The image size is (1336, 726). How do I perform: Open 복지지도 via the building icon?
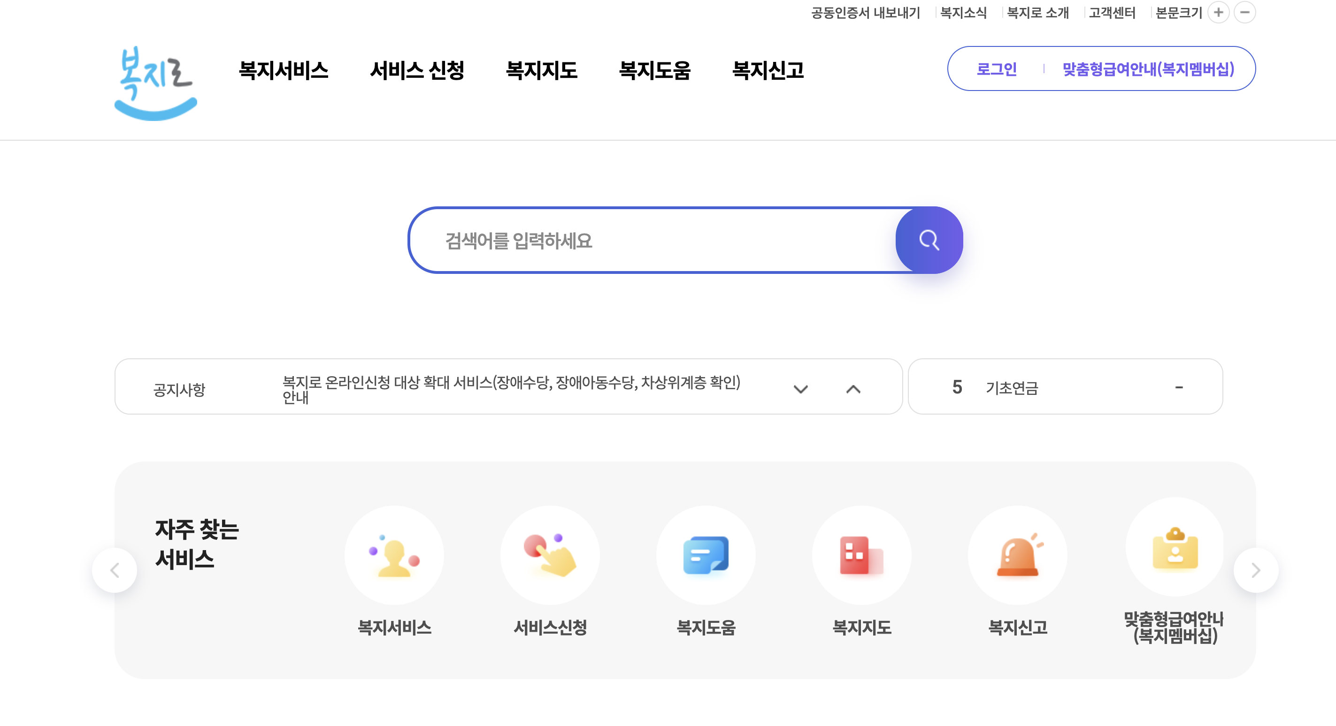(861, 554)
